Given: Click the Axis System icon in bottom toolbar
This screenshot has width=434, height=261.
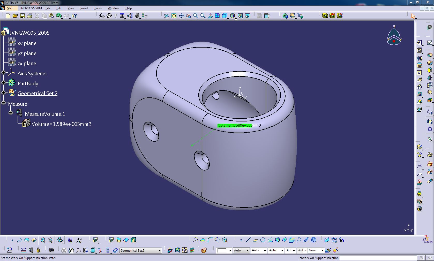Looking at the screenshot, I should click(78, 250).
